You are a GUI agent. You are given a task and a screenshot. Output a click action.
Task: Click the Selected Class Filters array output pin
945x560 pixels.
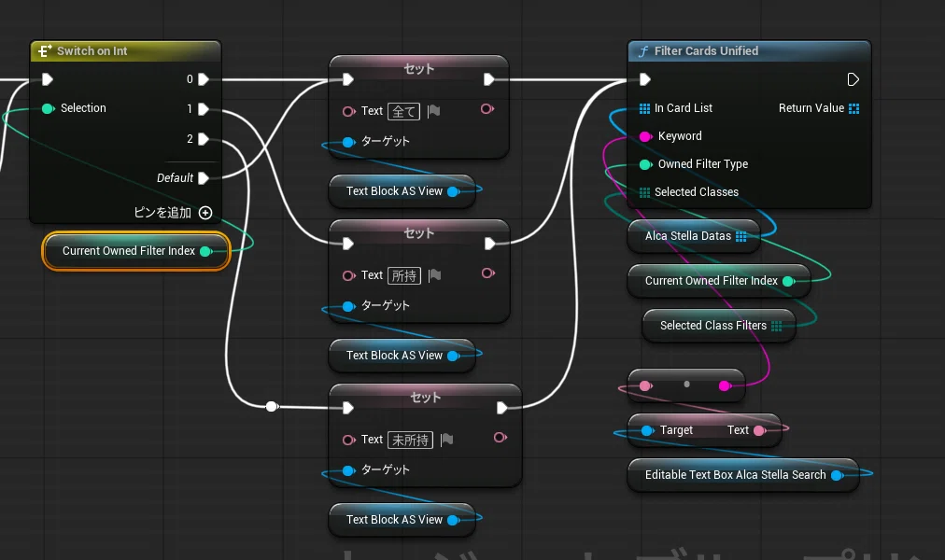[x=776, y=326]
